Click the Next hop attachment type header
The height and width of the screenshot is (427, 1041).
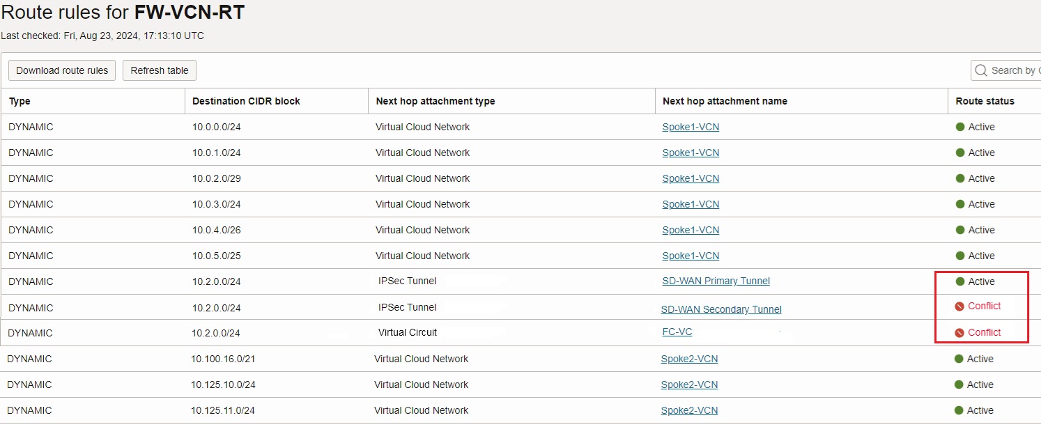point(435,101)
